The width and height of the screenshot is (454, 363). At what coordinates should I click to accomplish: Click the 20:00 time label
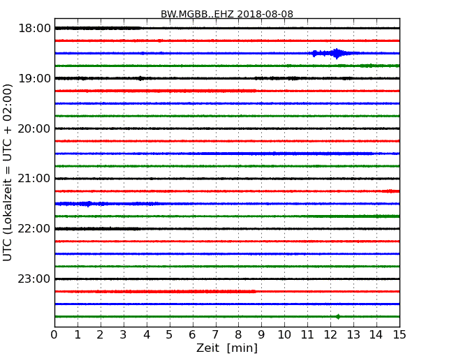(x=34, y=128)
